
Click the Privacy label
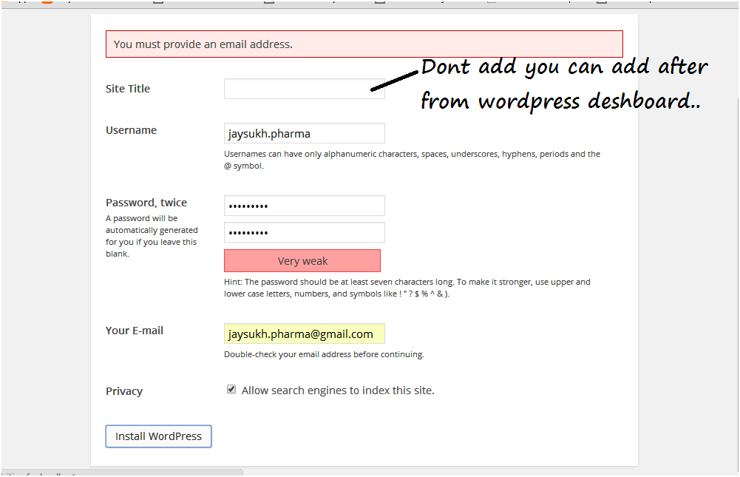click(x=124, y=391)
